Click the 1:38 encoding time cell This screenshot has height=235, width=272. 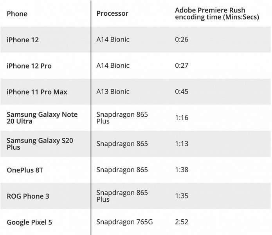point(182,170)
